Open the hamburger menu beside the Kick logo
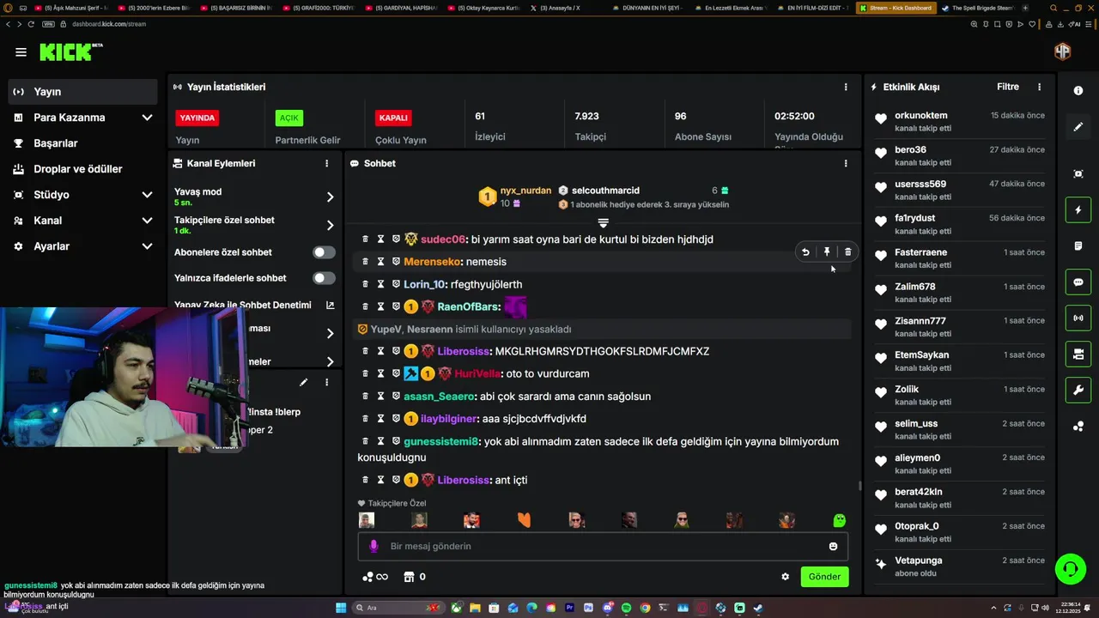This screenshot has height=618, width=1099. coord(21,52)
